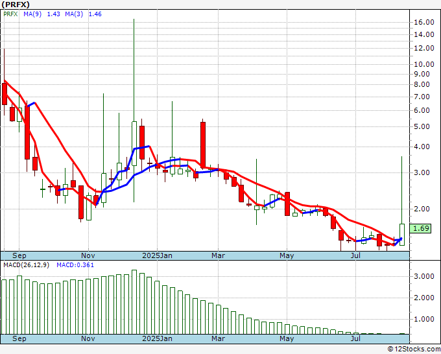Click 2025Jan on the price chart time axis
Image resolution: width=441 pixels, height=354 pixels.
coord(157,256)
